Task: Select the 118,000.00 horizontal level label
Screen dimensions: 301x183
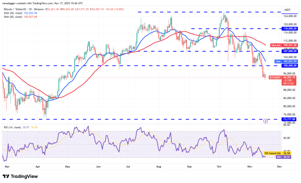Action: (x=288, y=29)
